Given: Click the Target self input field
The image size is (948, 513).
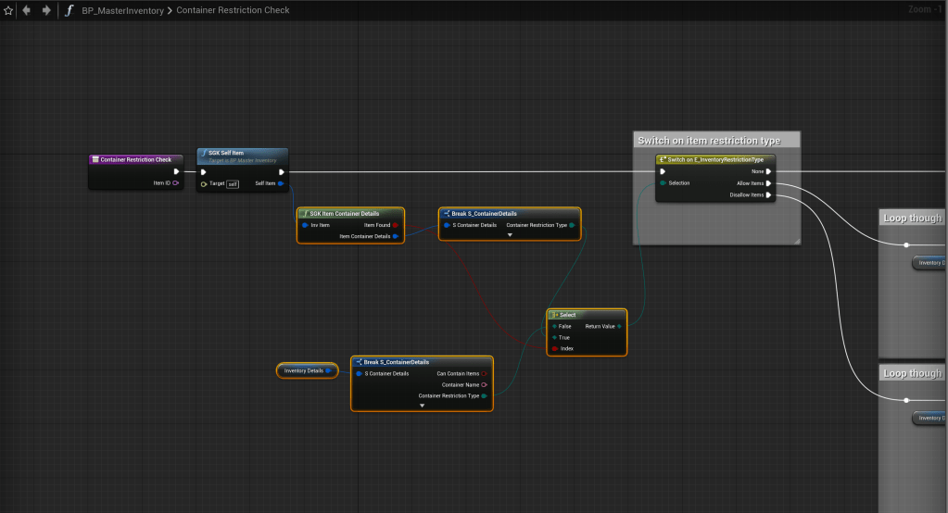Looking at the screenshot, I should pyautogui.click(x=233, y=183).
